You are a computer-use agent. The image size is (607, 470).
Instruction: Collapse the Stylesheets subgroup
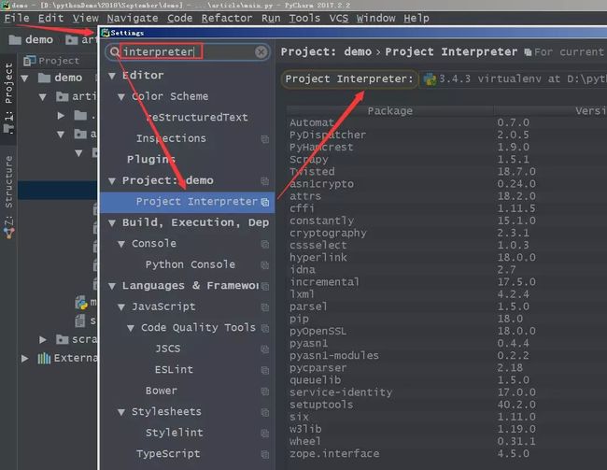click(121, 412)
